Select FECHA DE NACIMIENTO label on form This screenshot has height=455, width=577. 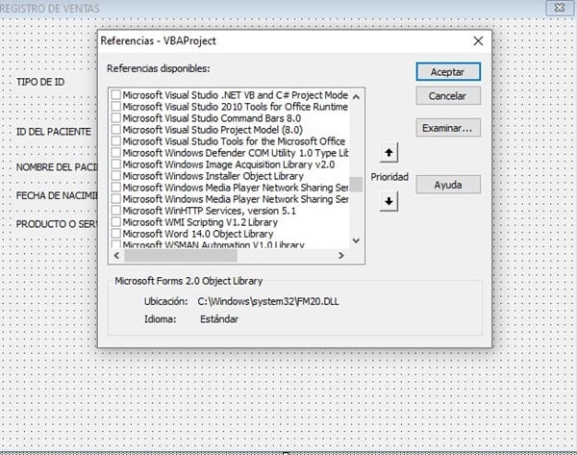point(57,195)
